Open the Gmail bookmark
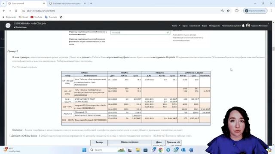The width and height of the screenshot is (275, 154). pyautogui.click(x=23, y=17)
